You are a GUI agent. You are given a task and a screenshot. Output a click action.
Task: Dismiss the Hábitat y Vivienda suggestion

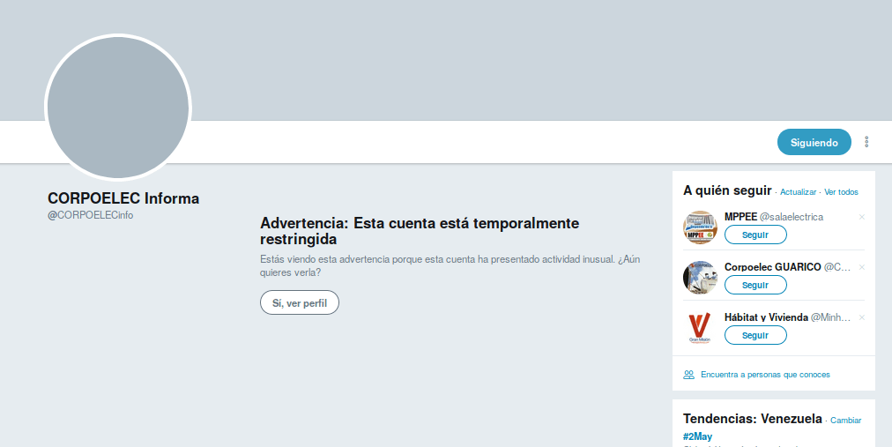pos(862,317)
